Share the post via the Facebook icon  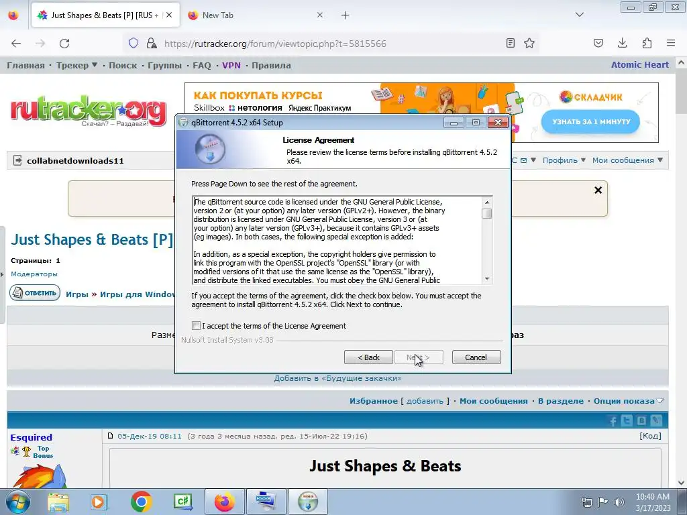click(x=613, y=421)
